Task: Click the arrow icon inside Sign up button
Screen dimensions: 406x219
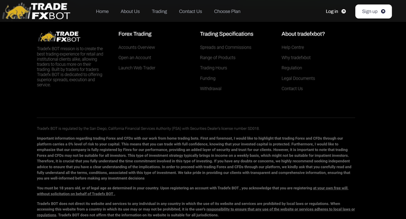Action: pos(383,11)
